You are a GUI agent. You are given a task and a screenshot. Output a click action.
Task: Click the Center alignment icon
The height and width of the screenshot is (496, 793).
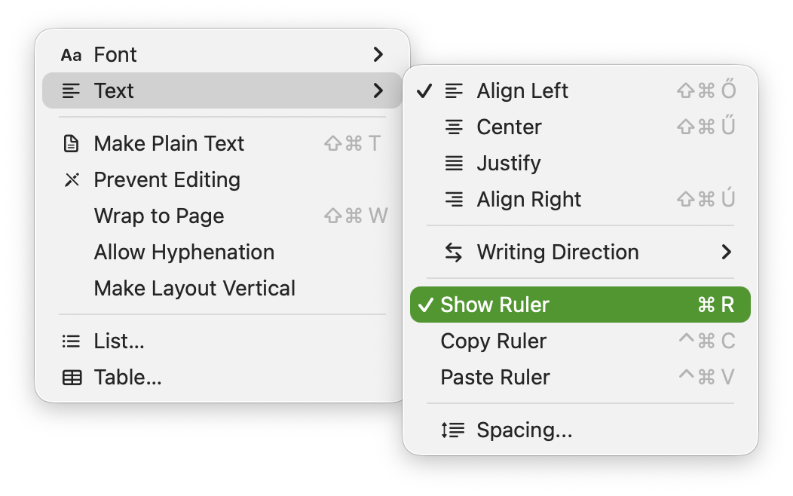pyautogui.click(x=454, y=127)
